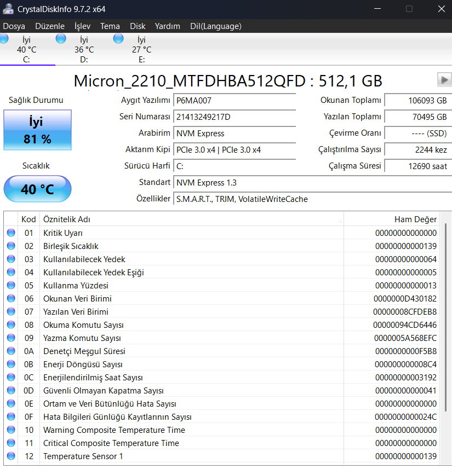
Task: Click status icon of Kritik Uyarı row
Action: [x=11, y=233]
